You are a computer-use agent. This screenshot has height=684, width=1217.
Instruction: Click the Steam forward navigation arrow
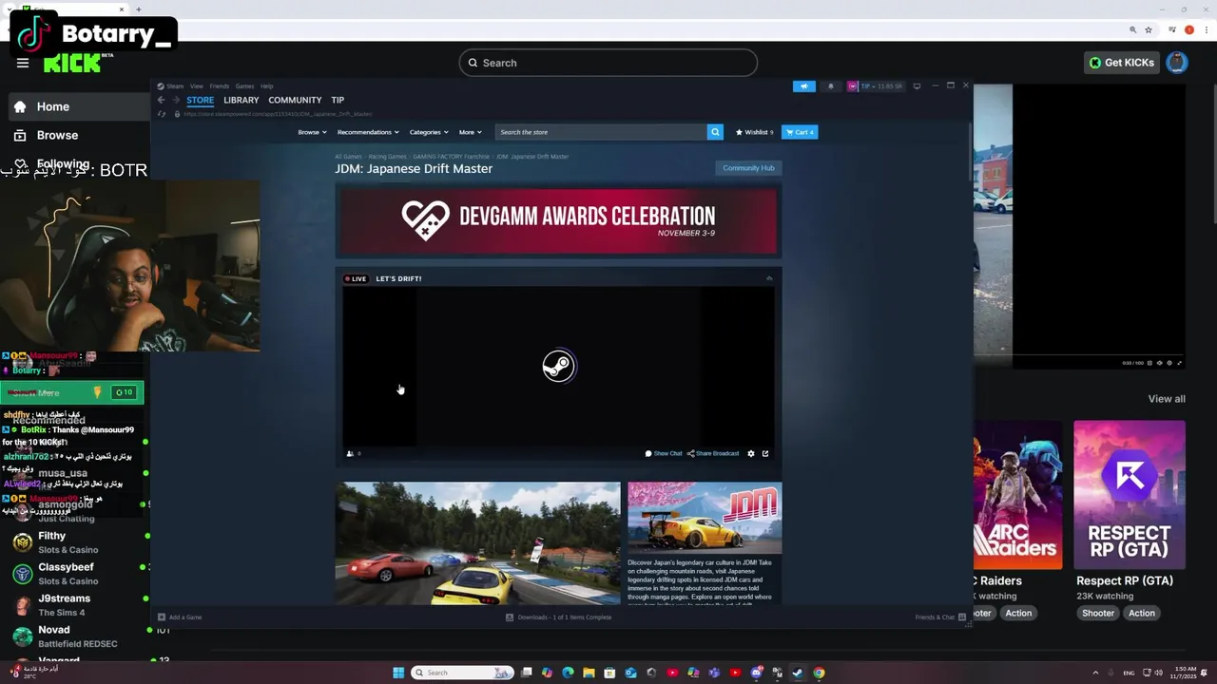tap(176, 100)
